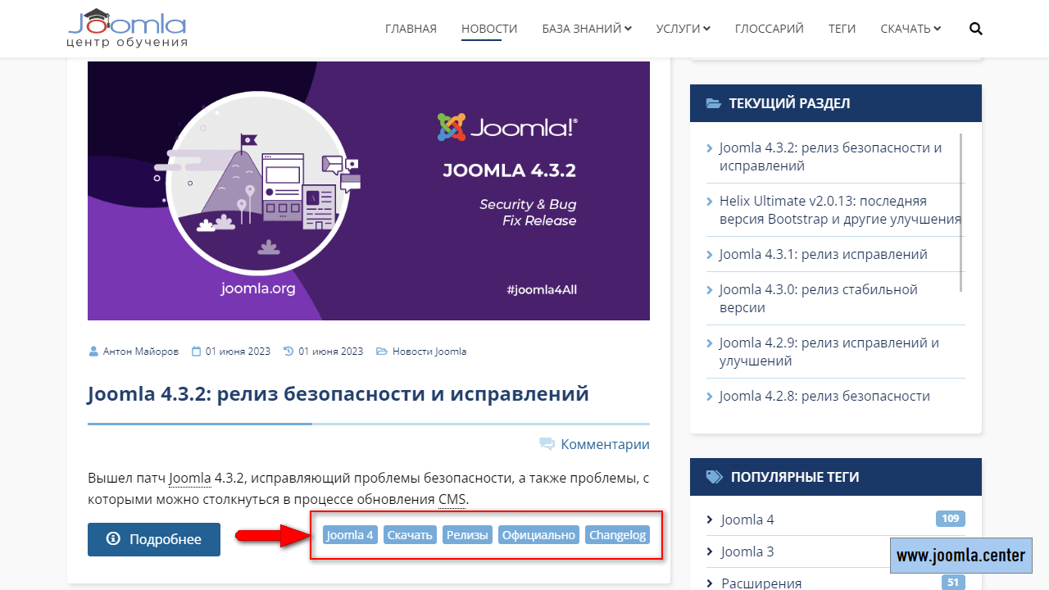Open the ГЛОССАРИЙ section from the menu
Image resolution: width=1049 pixels, height=590 pixels.
(x=769, y=28)
